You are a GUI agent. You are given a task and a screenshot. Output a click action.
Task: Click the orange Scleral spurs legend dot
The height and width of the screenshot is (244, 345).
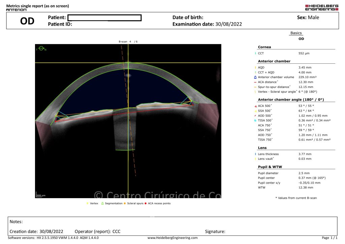125,203
